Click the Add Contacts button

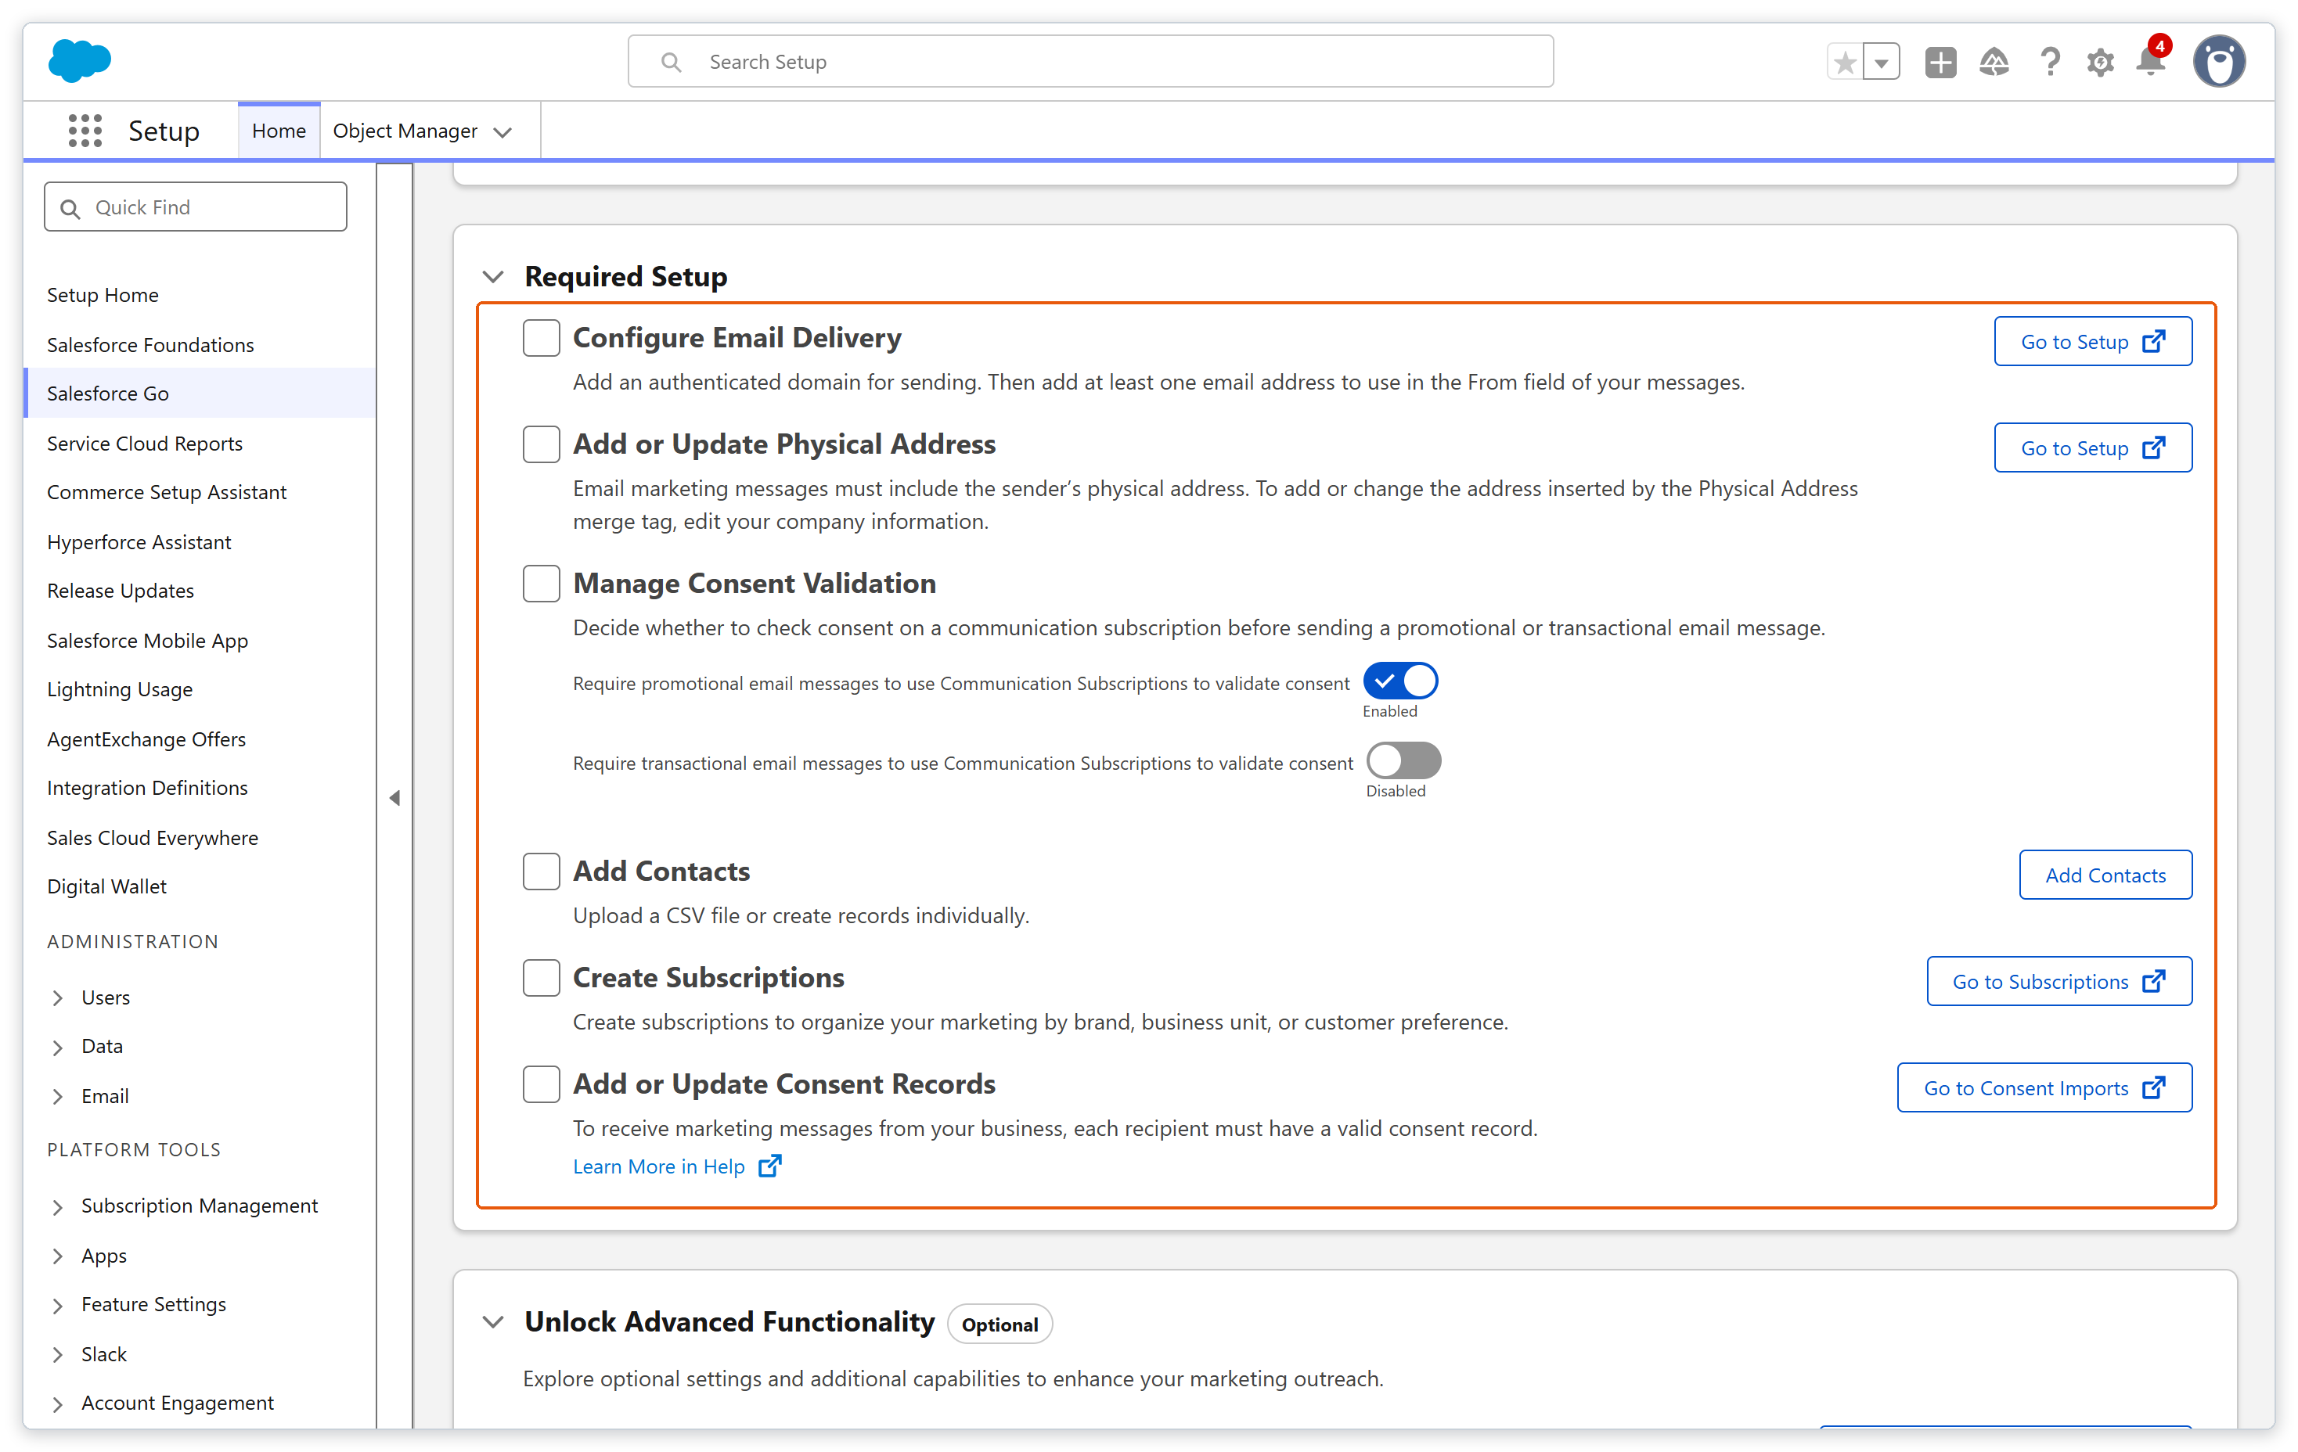2105,875
